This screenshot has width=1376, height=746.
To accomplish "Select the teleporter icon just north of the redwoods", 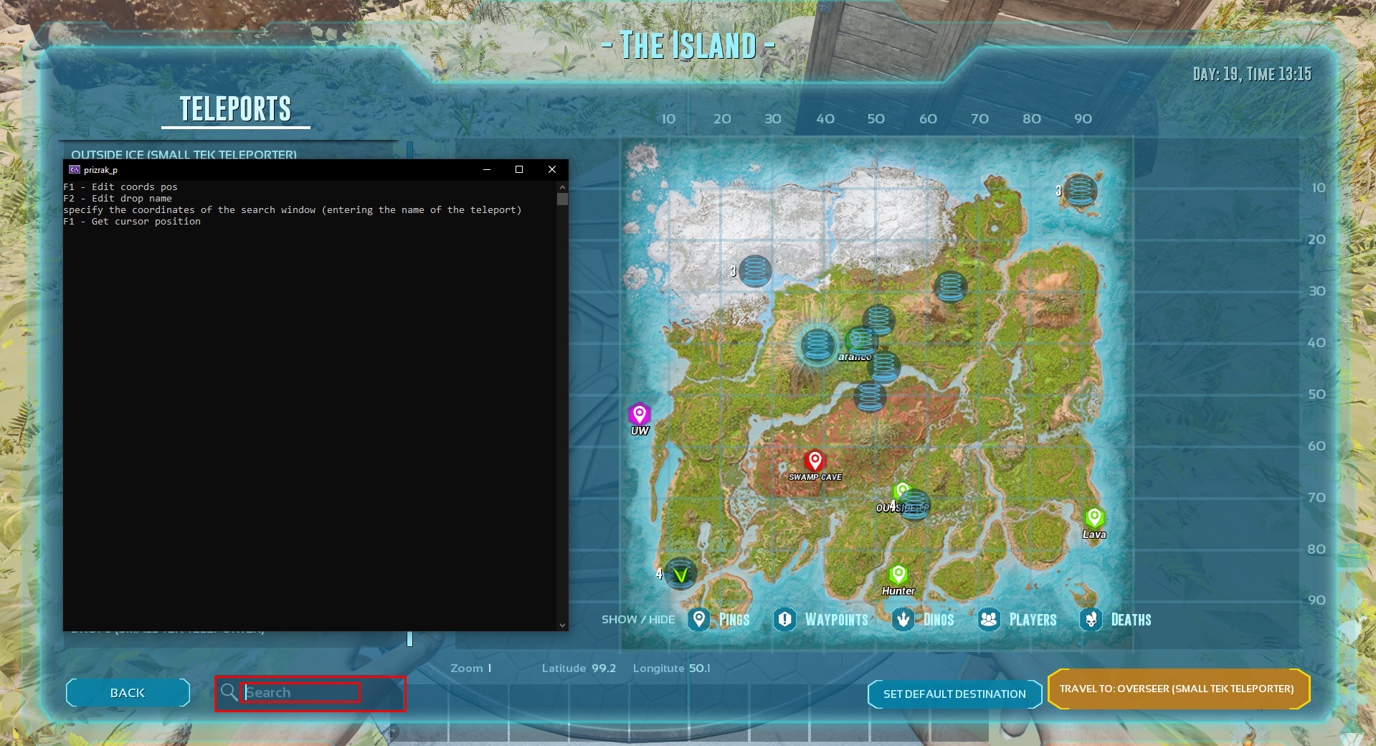I will [870, 396].
